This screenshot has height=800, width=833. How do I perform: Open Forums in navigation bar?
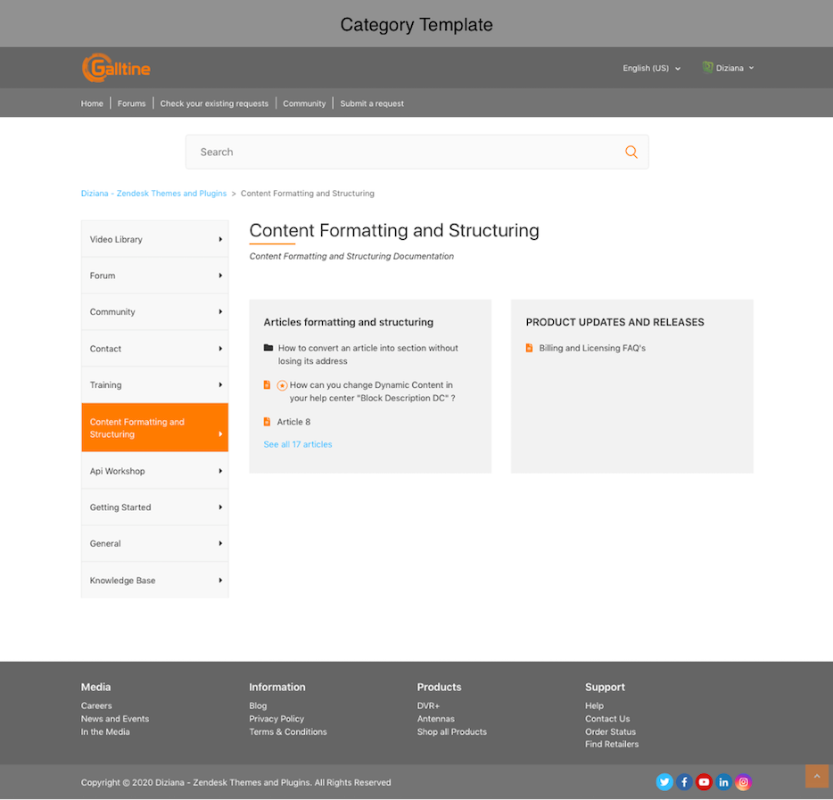click(x=131, y=103)
